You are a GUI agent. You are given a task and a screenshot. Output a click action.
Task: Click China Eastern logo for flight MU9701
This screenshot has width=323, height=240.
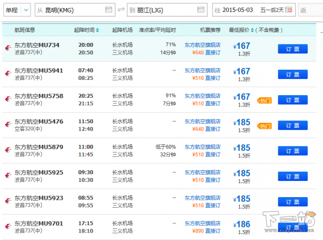[8, 227]
